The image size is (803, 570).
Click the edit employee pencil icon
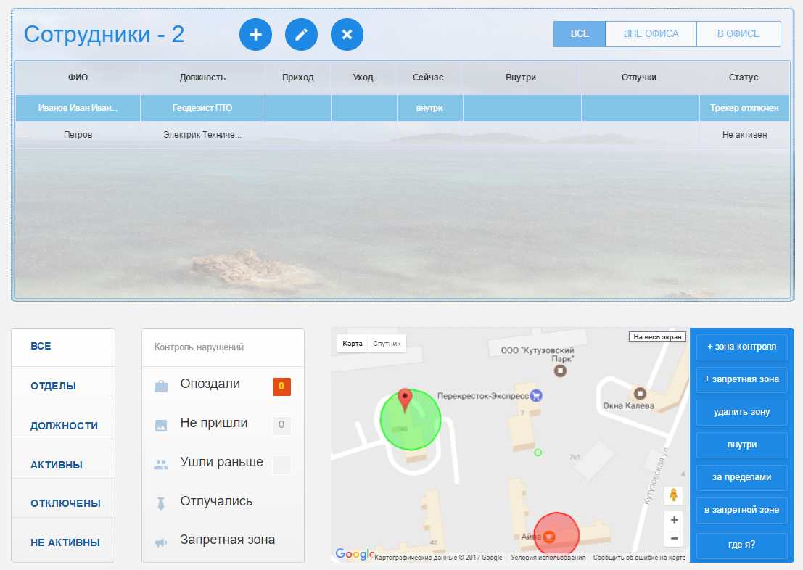(x=301, y=35)
